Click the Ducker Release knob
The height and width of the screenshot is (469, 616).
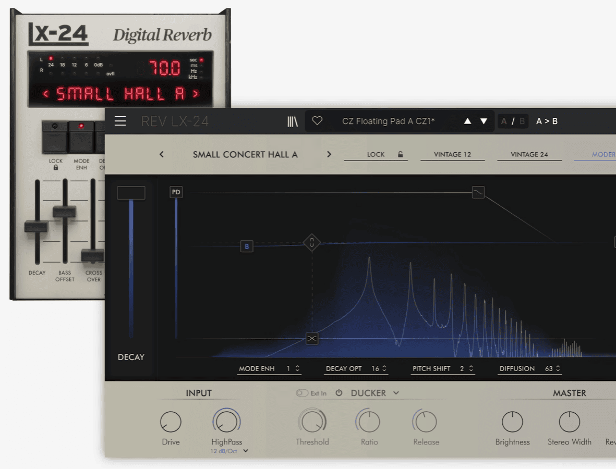[x=426, y=422]
